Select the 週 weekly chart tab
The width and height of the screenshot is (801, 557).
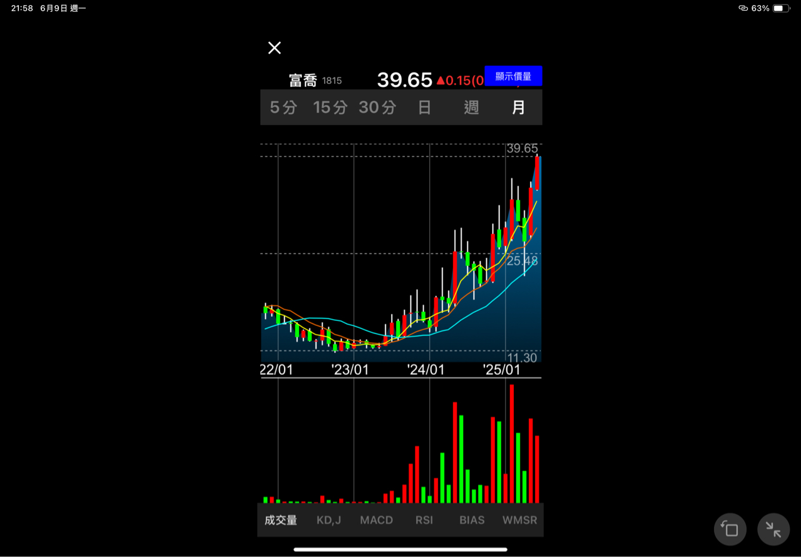coord(471,108)
